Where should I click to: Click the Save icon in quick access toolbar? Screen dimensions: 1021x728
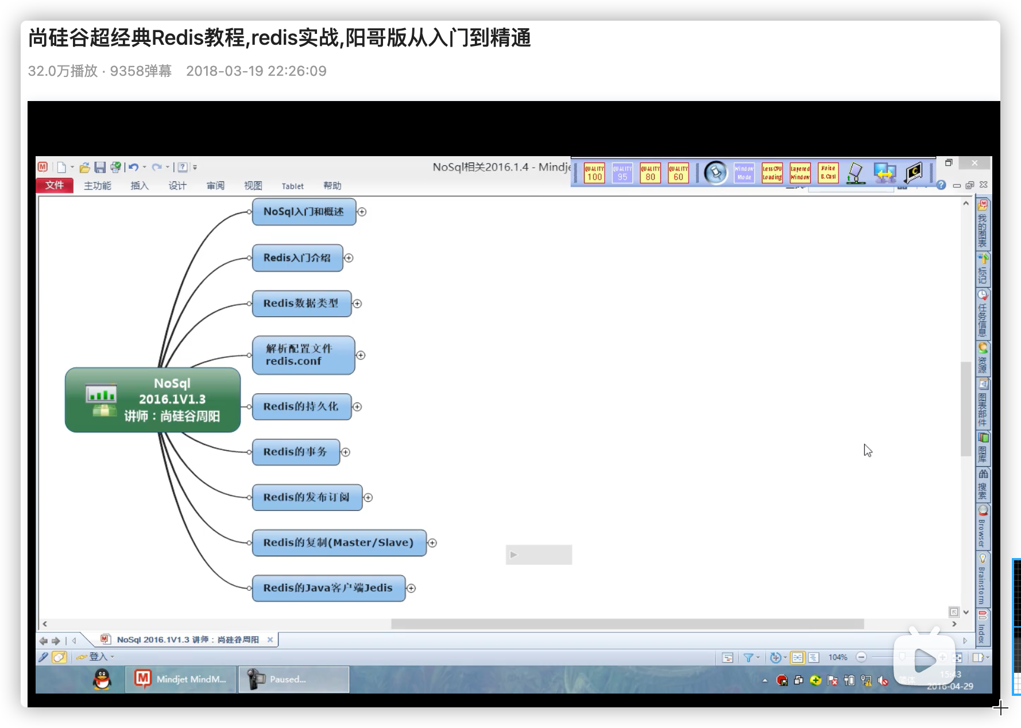[100, 167]
